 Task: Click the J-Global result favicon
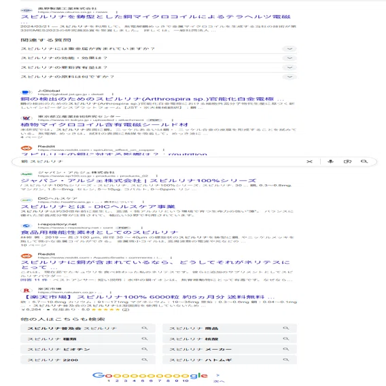click(x=27, y=92)
